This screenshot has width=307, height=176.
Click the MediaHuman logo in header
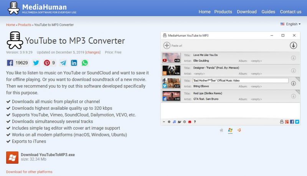42,8
